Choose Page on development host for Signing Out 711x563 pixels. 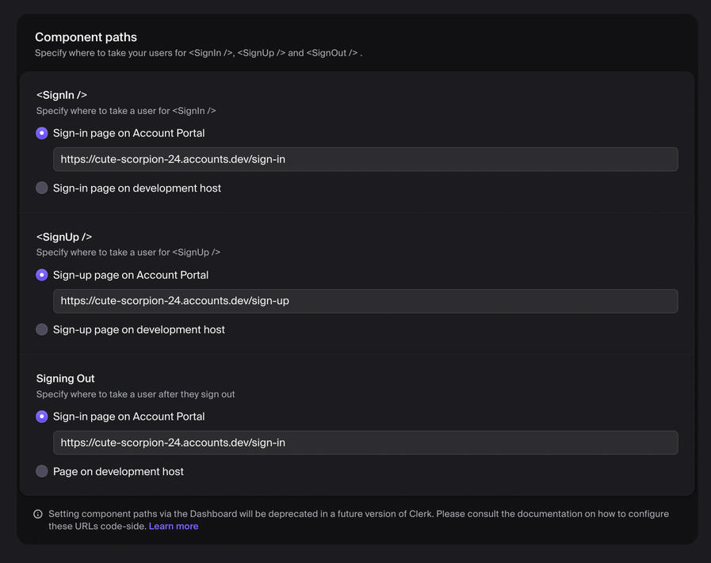[x=41, y=470]
